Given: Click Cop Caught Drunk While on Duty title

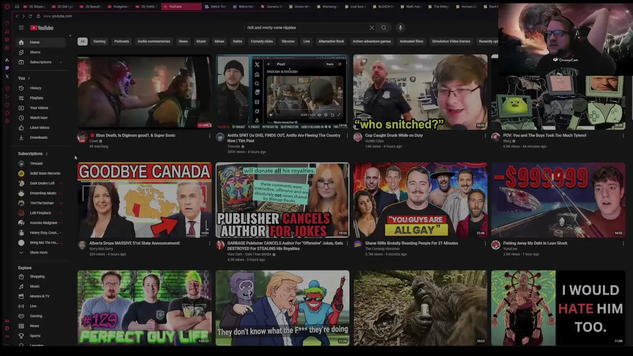Looking at the screenshot, I should (394, 135).
